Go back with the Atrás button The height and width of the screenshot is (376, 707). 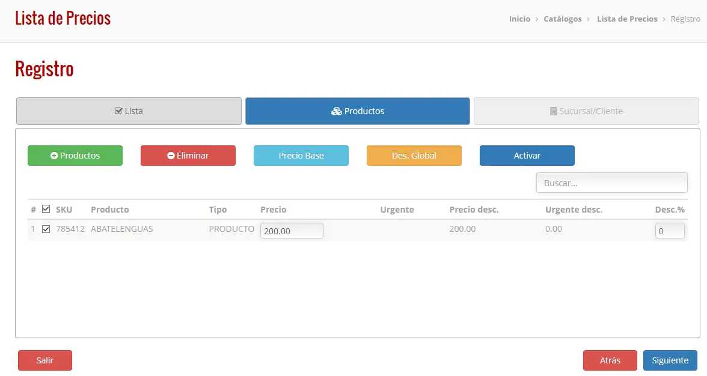(x=610, y=360)
